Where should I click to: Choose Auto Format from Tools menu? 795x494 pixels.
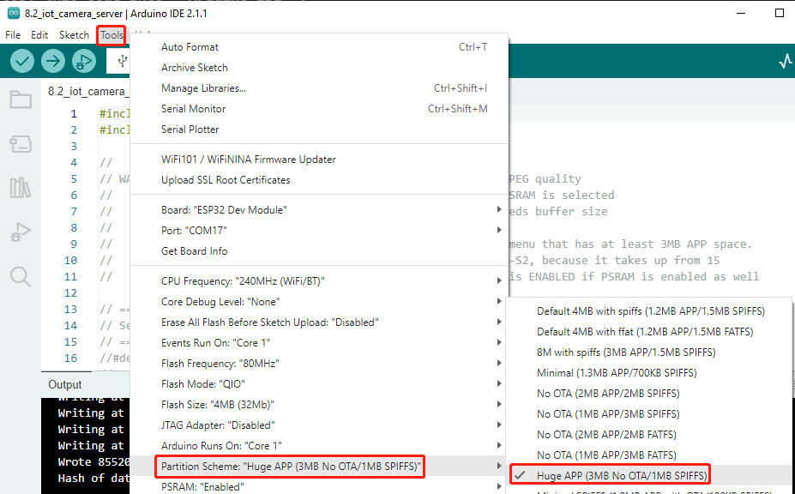click(319, 47)
